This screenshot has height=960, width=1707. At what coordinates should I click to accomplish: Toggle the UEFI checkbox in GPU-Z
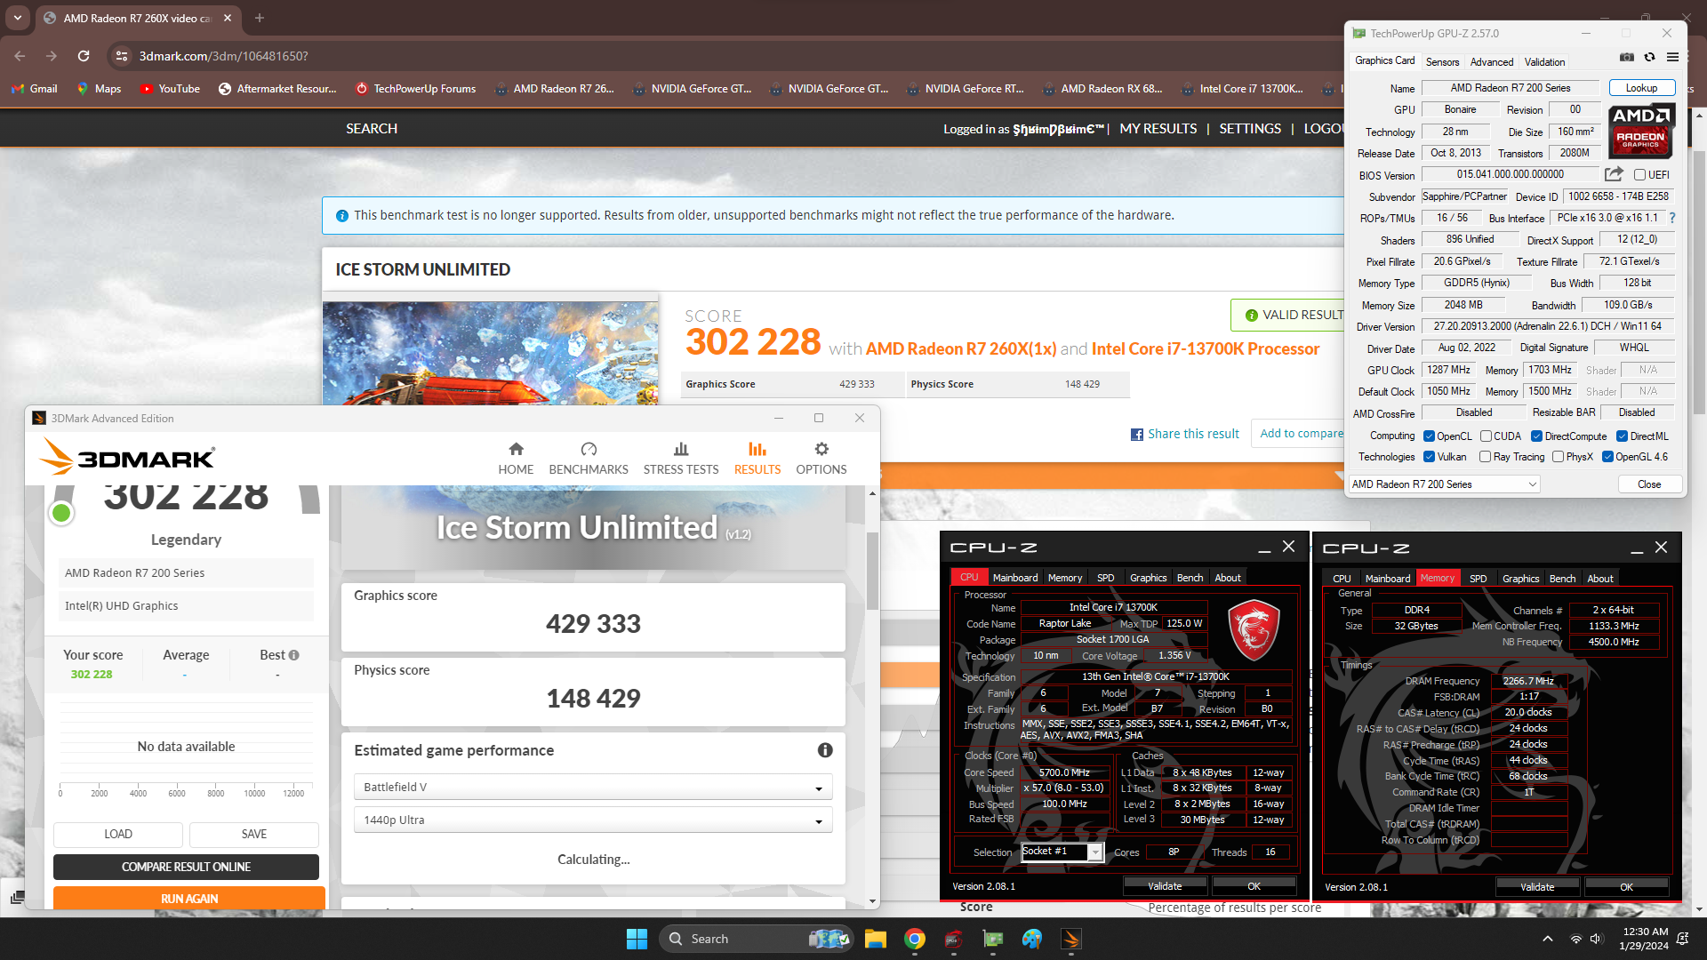(1639, 175)
